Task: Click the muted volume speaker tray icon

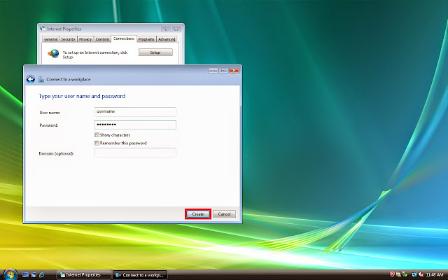Action: tap(421, 274)
